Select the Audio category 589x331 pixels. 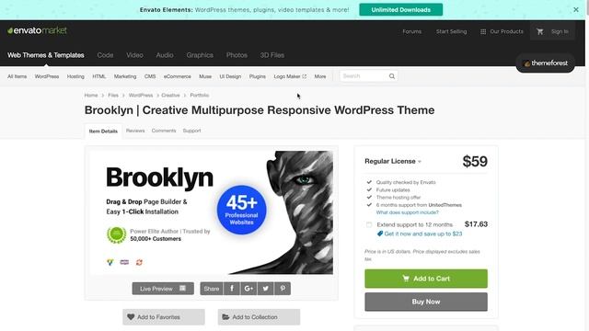point(165,55)
